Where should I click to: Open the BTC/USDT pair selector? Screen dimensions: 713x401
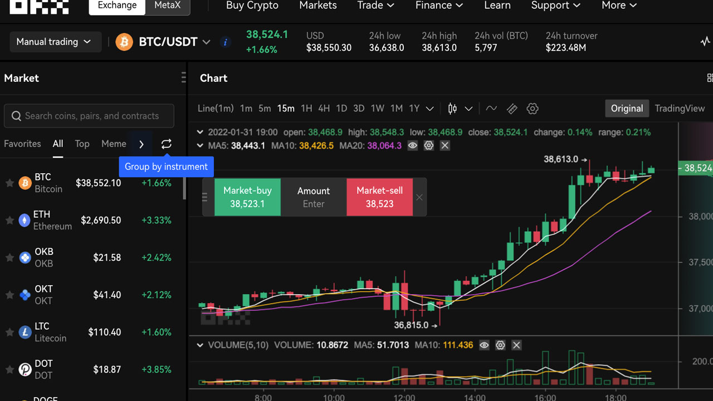pyautogui.click(x=174, y=42)
